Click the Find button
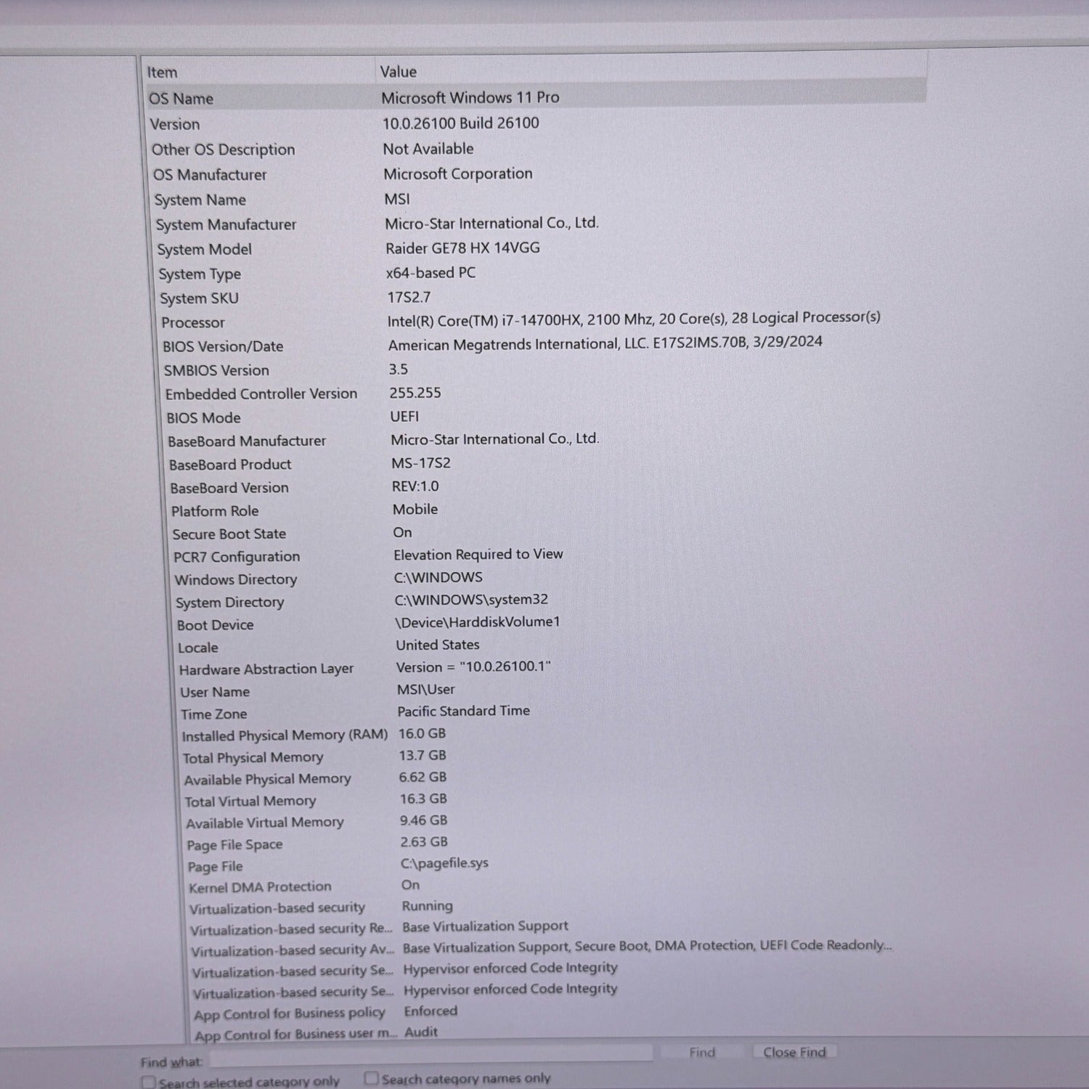Viewport: 1089px width, 1089px height. pos(701,1052)
